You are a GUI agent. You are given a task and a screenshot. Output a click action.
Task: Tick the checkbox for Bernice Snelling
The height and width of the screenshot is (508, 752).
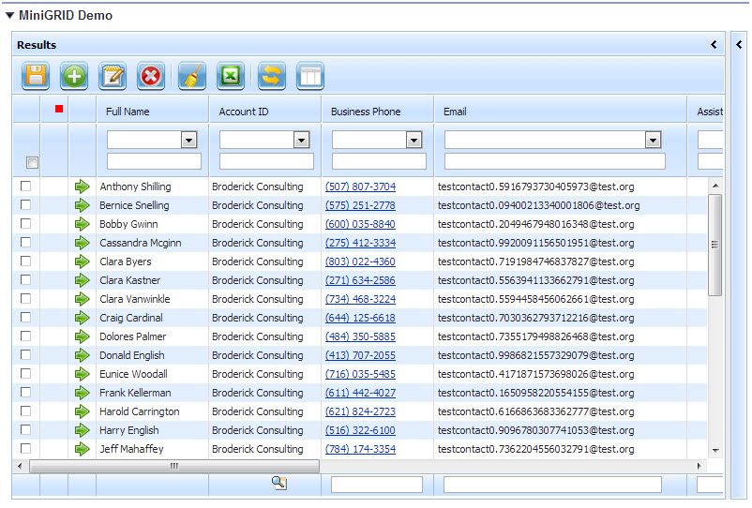pyautogui.click(x=25, y=205)
